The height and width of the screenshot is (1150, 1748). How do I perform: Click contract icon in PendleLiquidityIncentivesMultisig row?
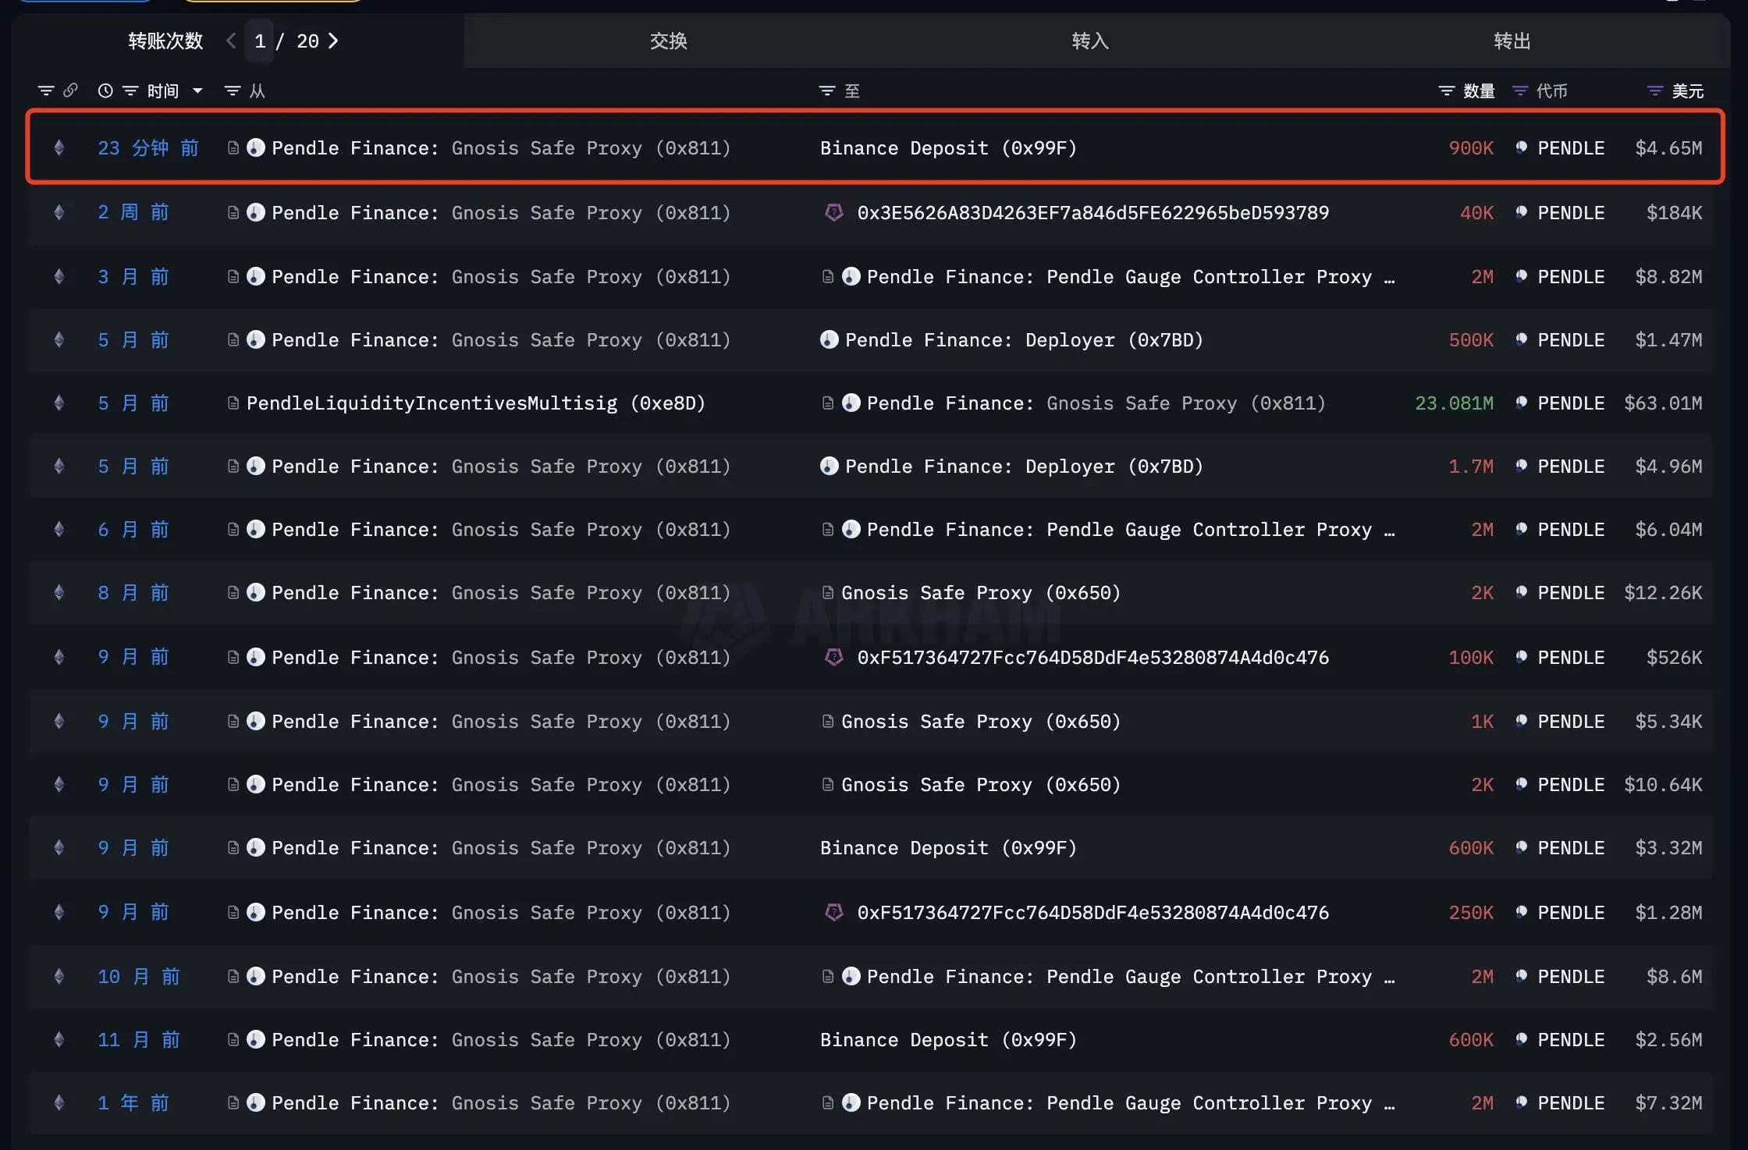click(233, 403)
